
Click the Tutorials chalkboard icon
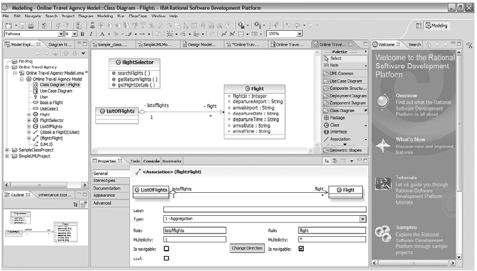(383, 184)
